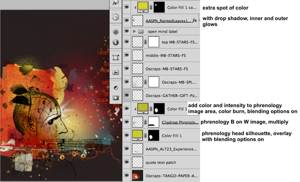This screenshot has height=182, width=300.
Task: Click the mask link icon on Color Fill 1
Action: 145,136
